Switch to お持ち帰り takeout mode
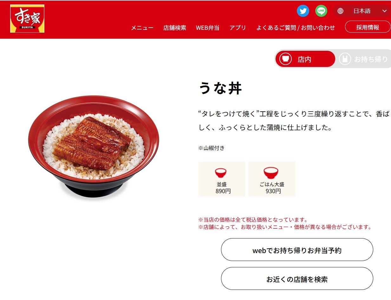 pos(364,59)
